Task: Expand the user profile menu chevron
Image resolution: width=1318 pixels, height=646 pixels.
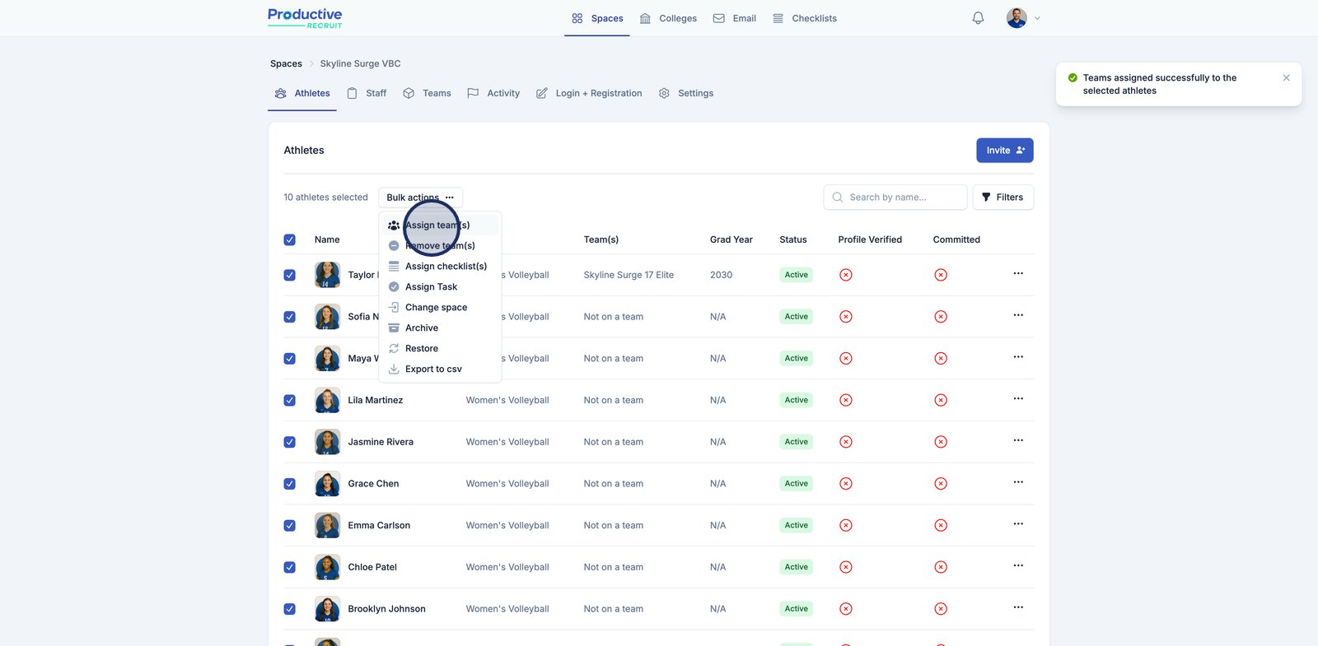Action: pyautogui.click(x=1037, y=18)
